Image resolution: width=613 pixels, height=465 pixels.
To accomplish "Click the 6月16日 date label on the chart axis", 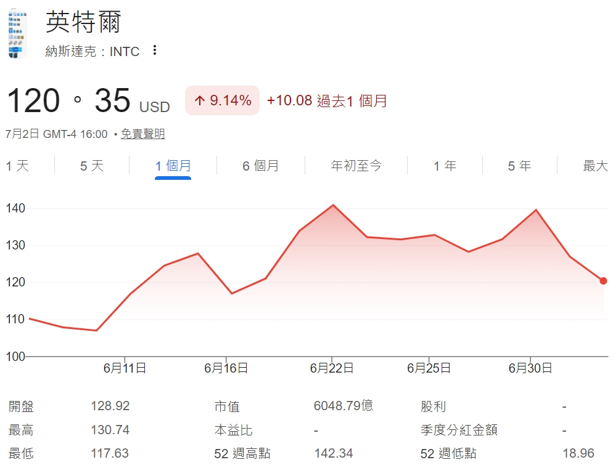I will 226,368.
